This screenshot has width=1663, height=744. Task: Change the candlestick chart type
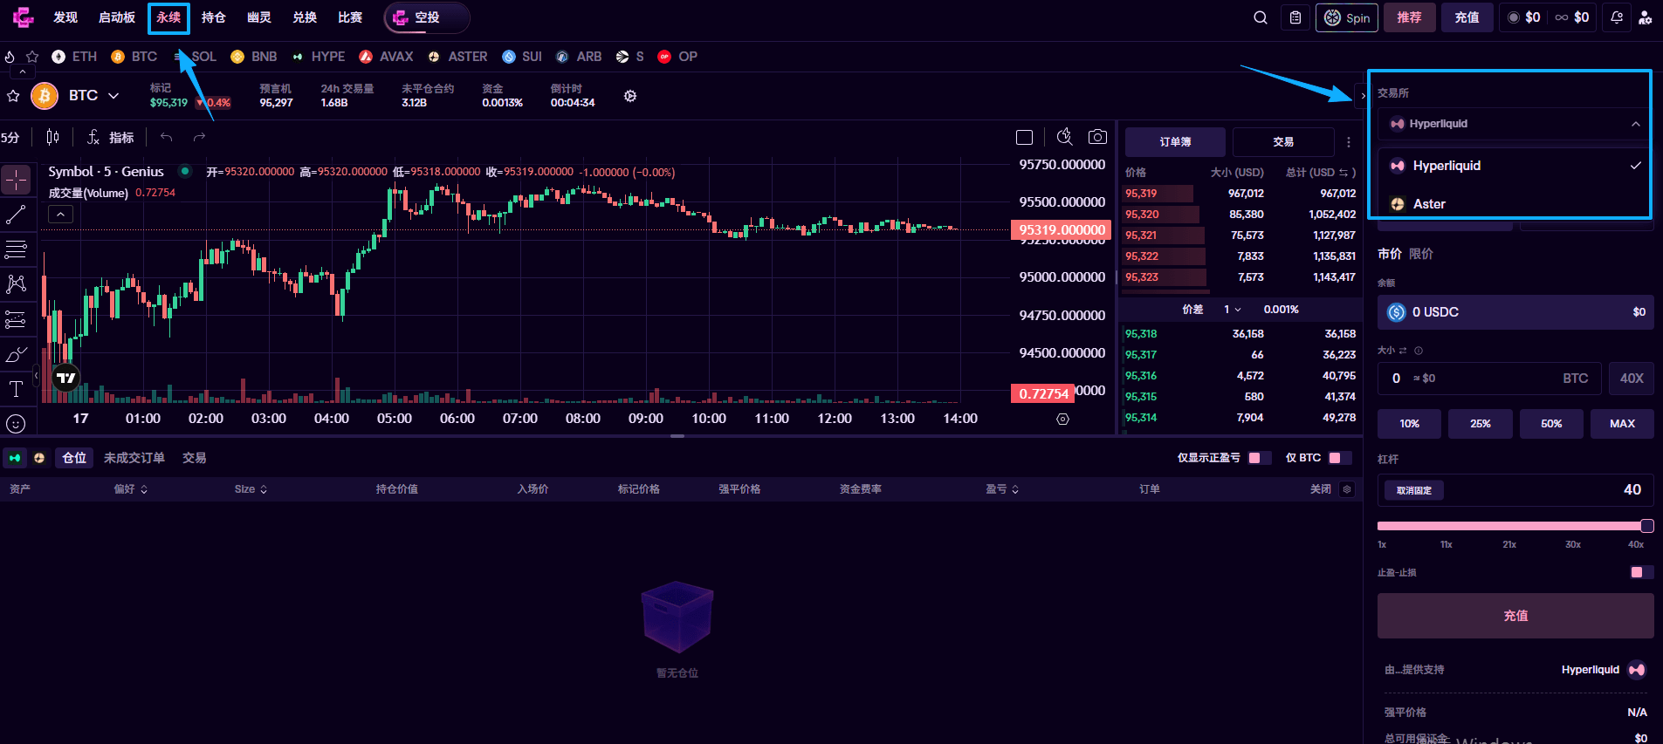[52, 137]
